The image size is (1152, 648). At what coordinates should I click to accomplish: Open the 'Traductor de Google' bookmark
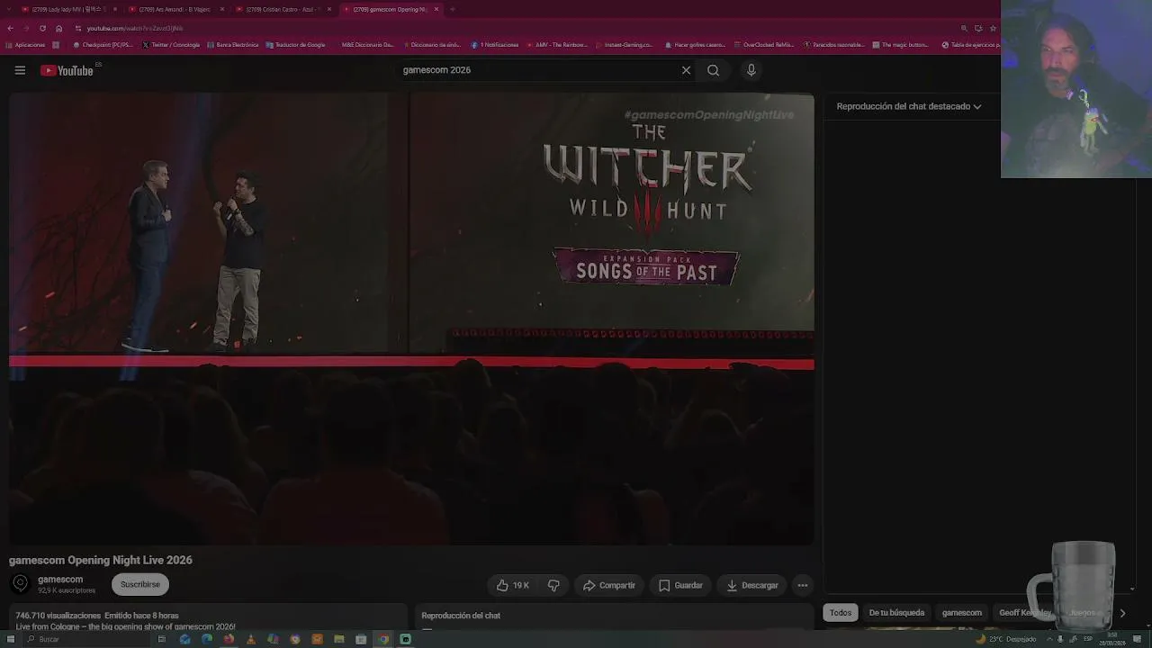point(296,44)
